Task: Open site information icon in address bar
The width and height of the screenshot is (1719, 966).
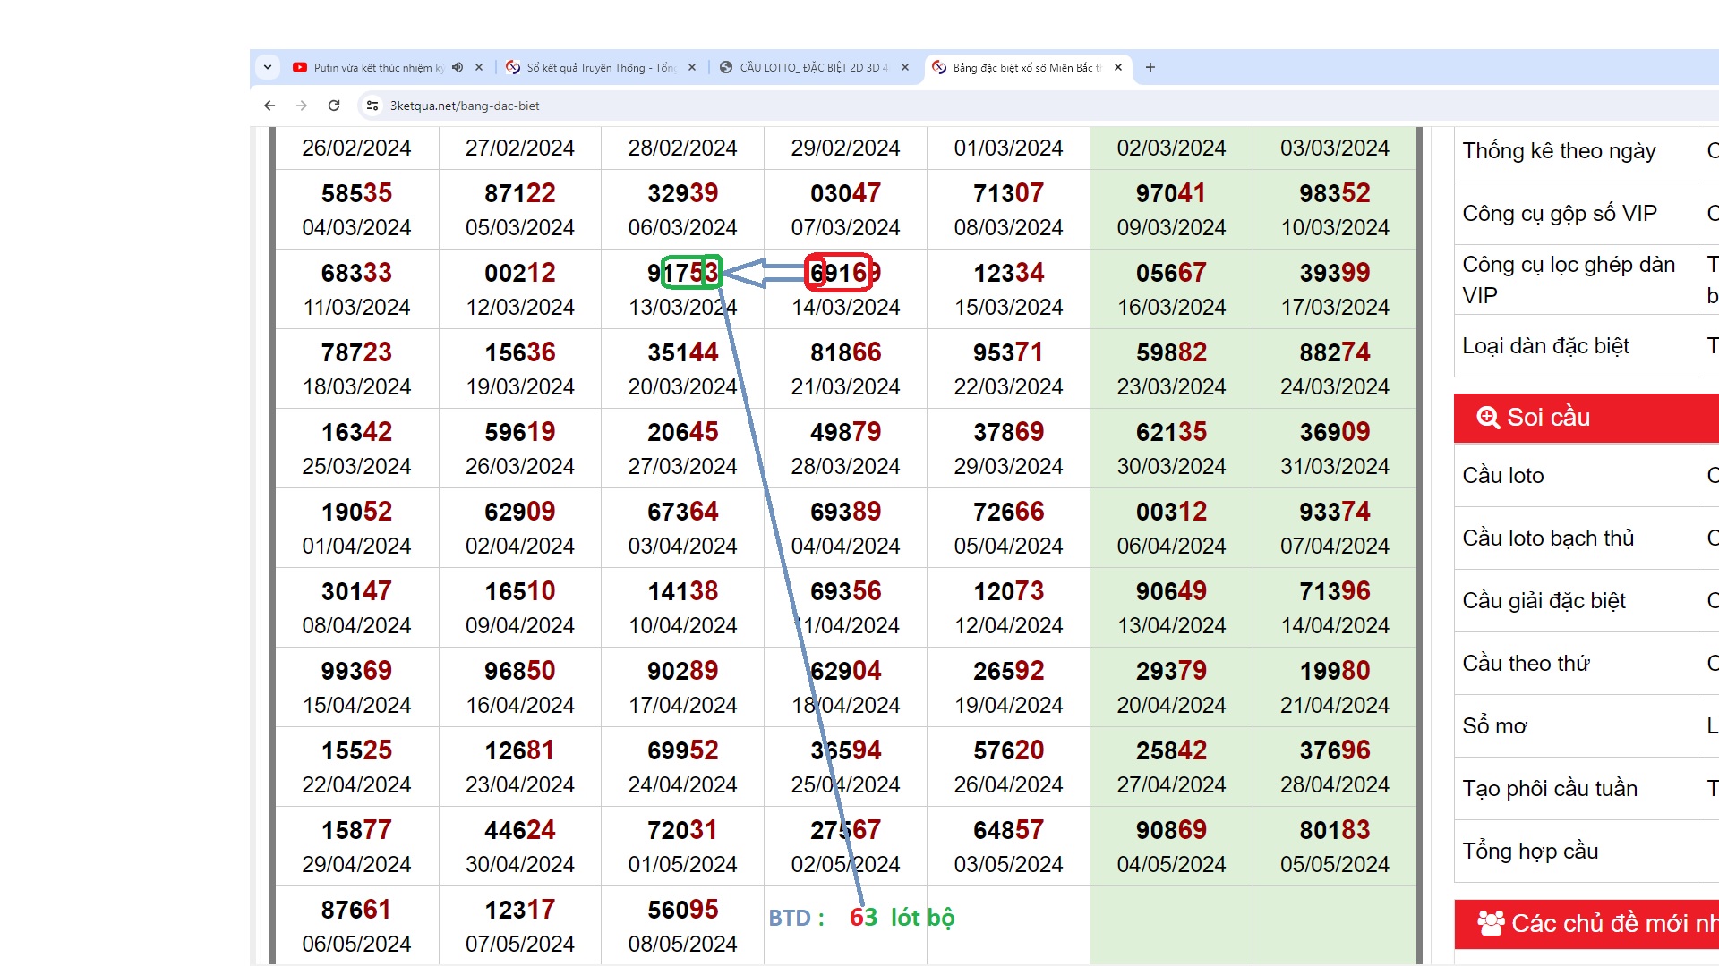Action: pyautogui.click(x=372, y=106)
